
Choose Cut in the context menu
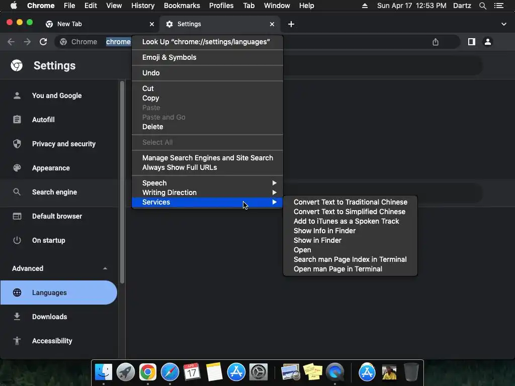pyautogui.click(x=207, y=88)
